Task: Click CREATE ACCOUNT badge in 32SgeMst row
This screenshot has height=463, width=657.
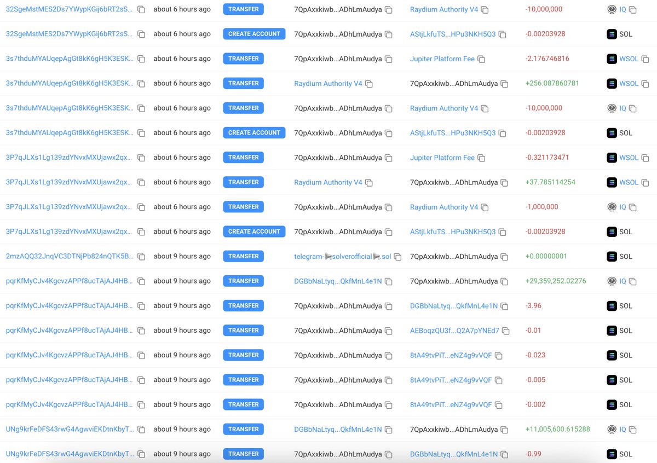Action: click(254, 34)
